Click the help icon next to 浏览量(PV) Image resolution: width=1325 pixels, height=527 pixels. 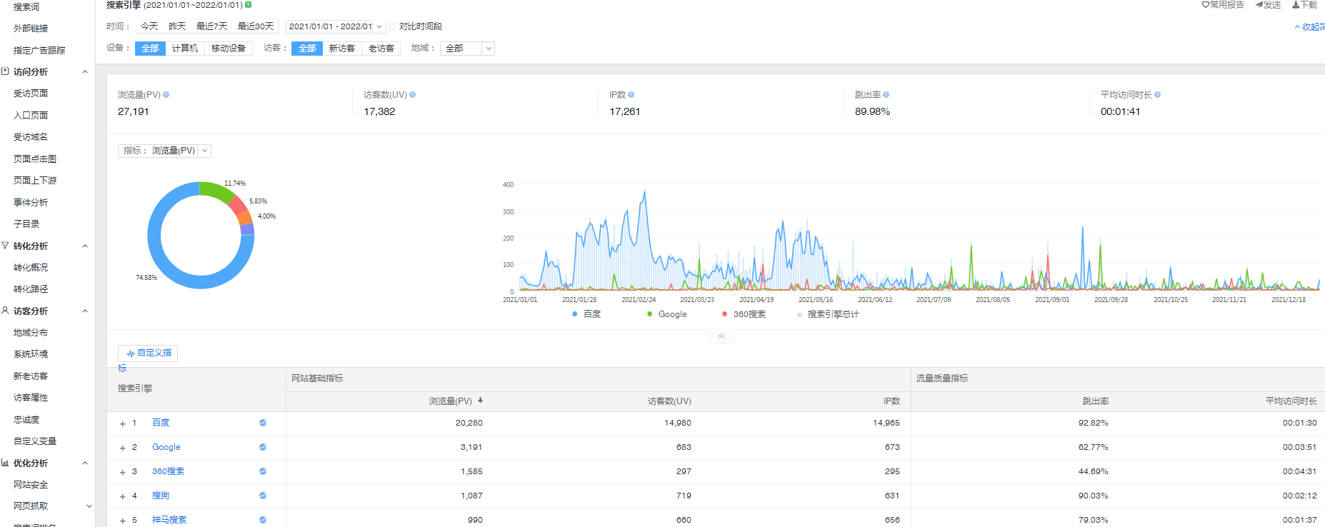(x=166, y=95)
